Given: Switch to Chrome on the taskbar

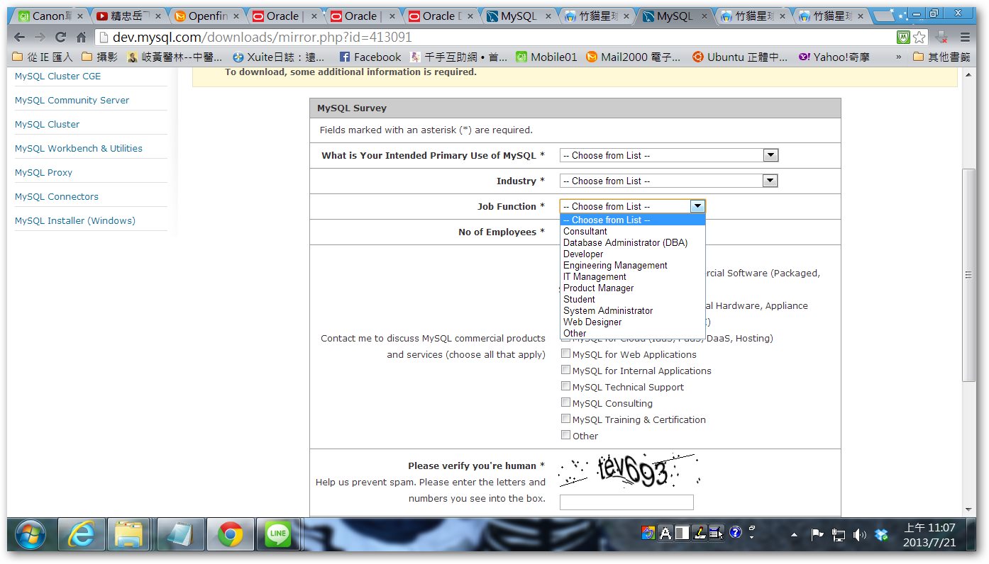Looking at the screenshot, I should click(x=231, y=534).
